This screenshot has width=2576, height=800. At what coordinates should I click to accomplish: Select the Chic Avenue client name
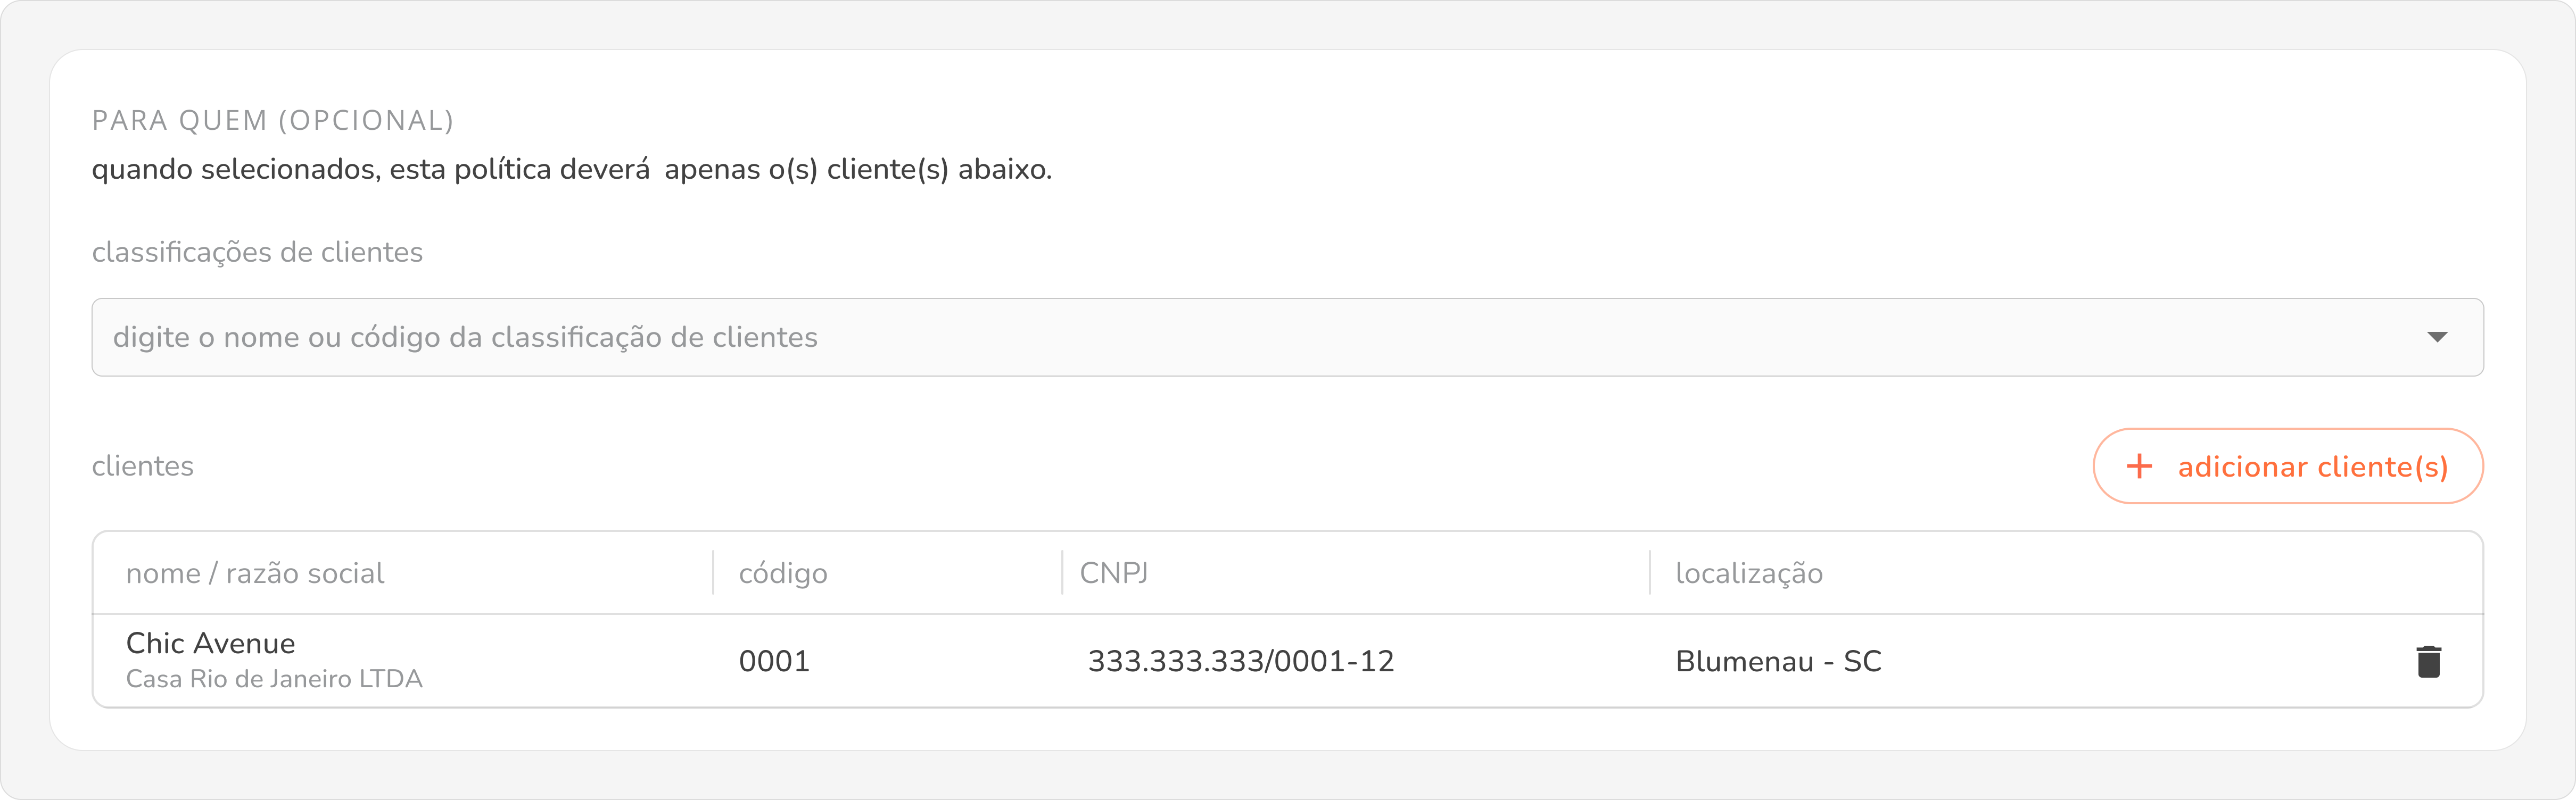click(x=211, y=643)
